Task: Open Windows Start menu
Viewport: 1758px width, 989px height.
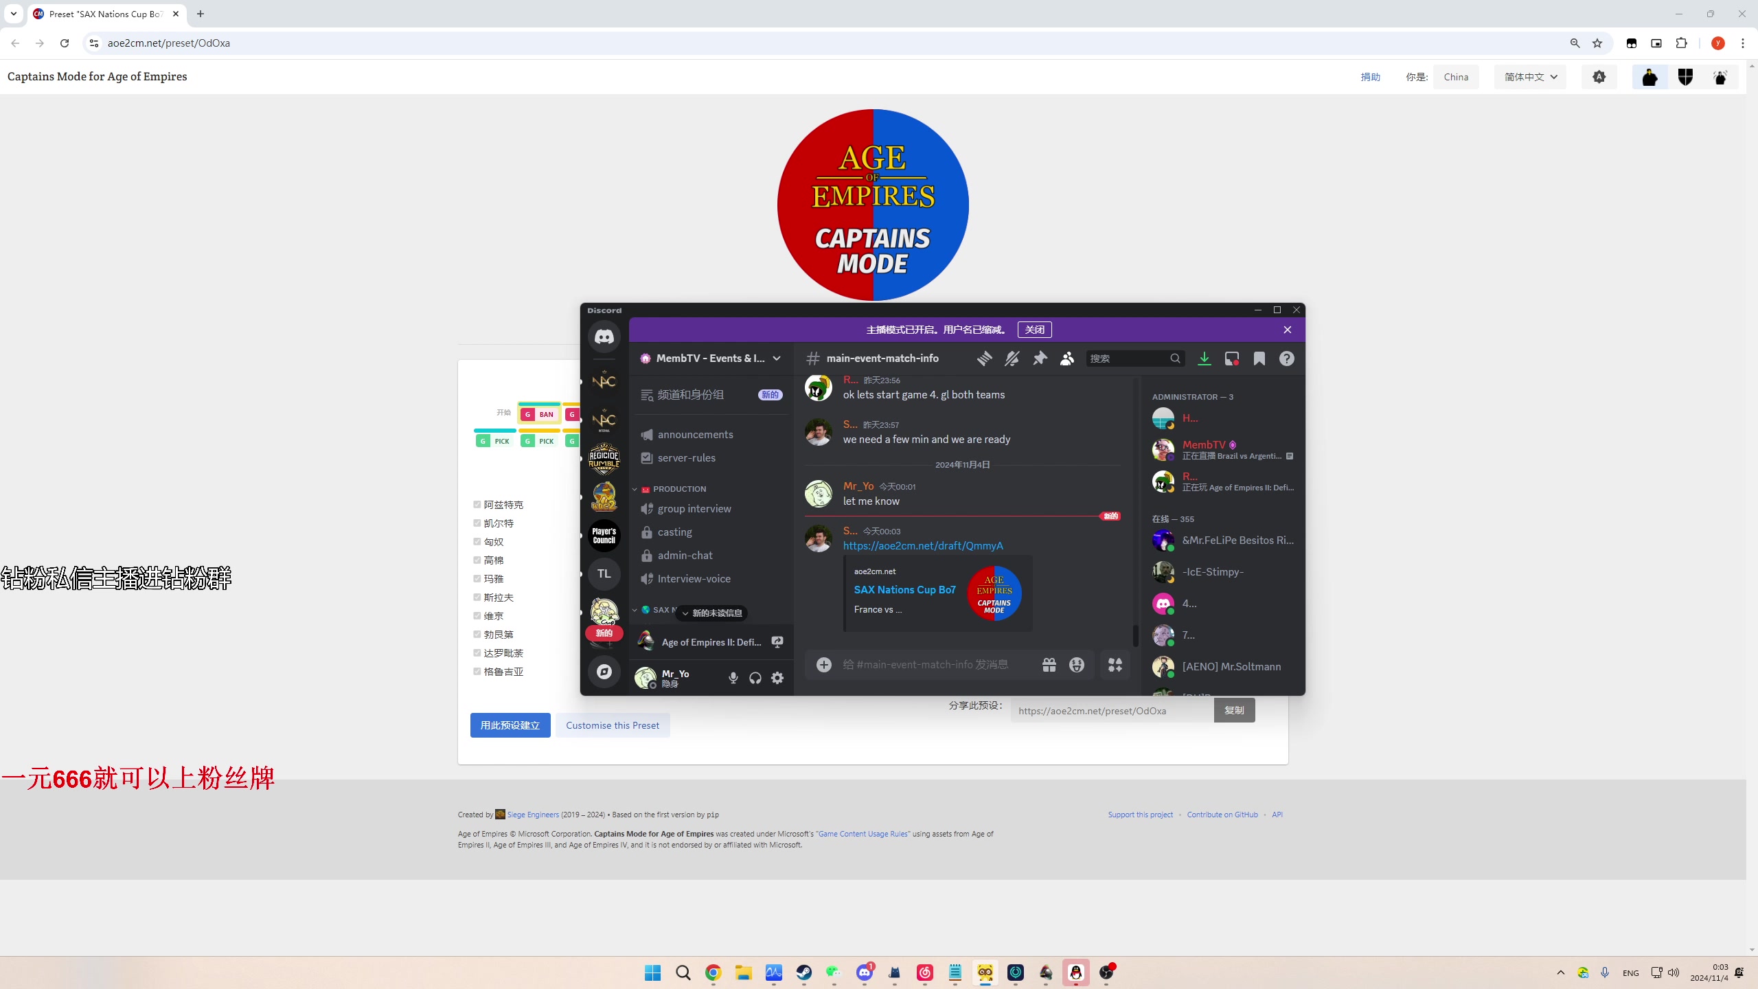Action: click(653, 973)
